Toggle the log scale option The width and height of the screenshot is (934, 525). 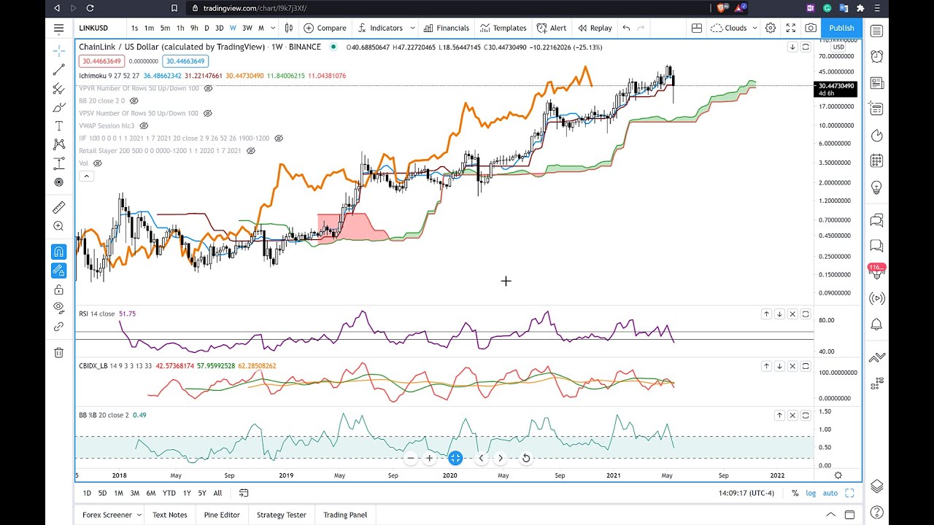click(811, 494)
